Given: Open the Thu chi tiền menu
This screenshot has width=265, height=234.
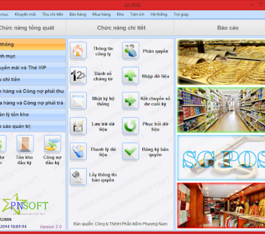Looking at the screenshot, I should pos(52,14).
